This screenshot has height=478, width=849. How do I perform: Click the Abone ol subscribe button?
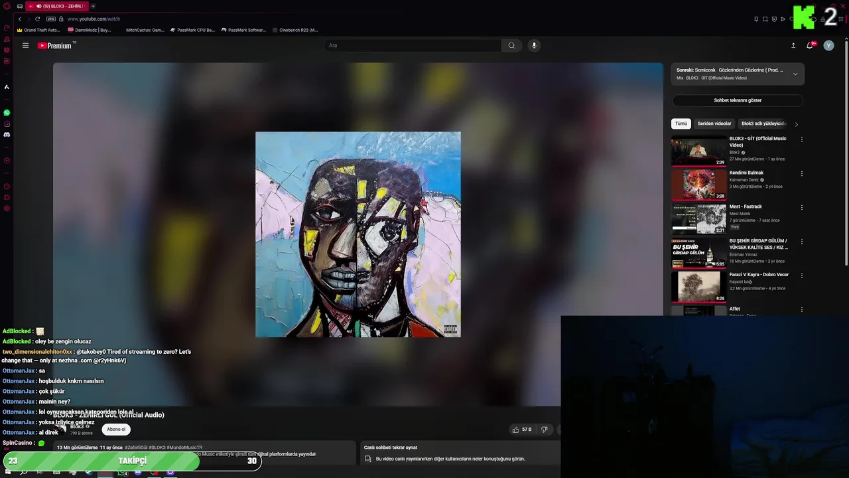116,429
